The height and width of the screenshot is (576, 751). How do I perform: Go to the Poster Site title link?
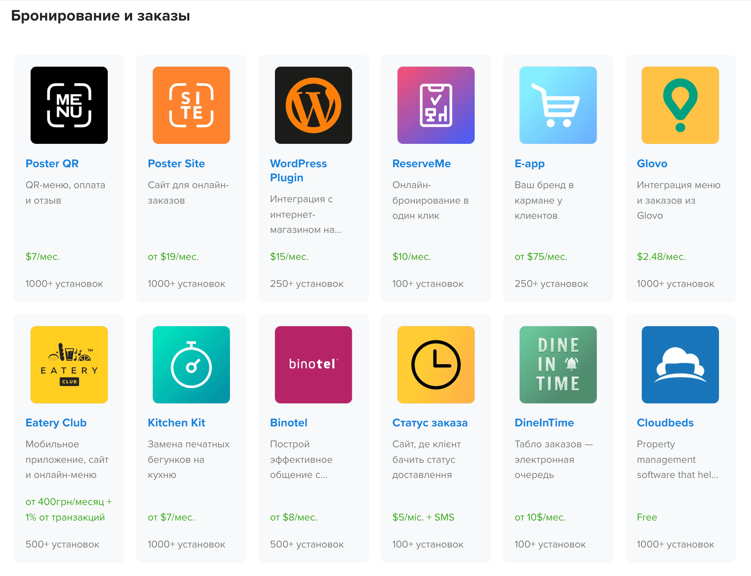[x=176, y=164]
